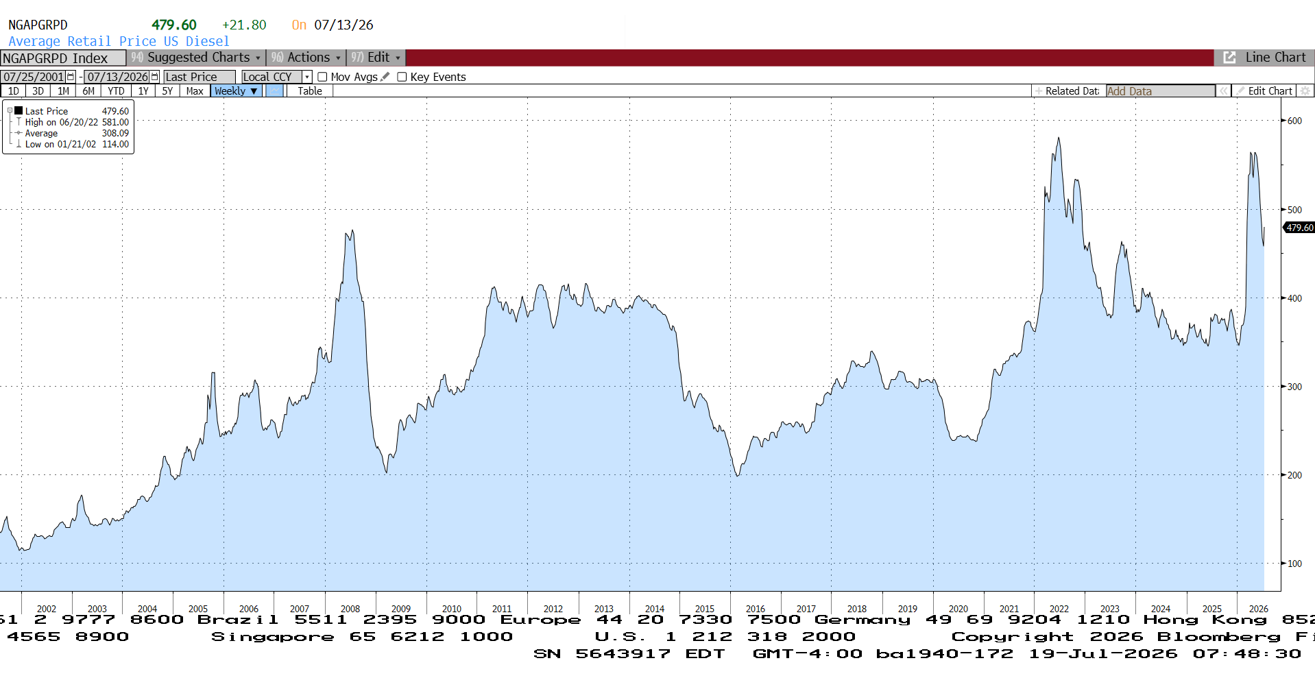Image resolution: width=1315 pixels, height=689 pixels.
Task: Select the 1M range tab
Action: [x=63, y=90]
